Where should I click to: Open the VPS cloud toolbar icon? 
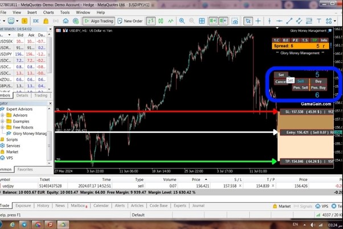(66, 21)
